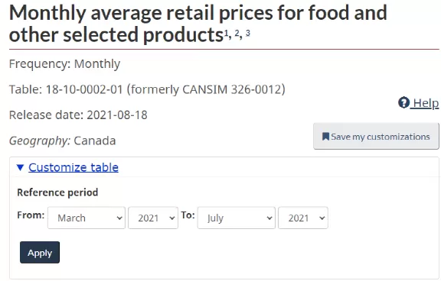
Task: Click the chevron arrow of March dropdown
Action: pyautogui.click(x=119, y=218)
